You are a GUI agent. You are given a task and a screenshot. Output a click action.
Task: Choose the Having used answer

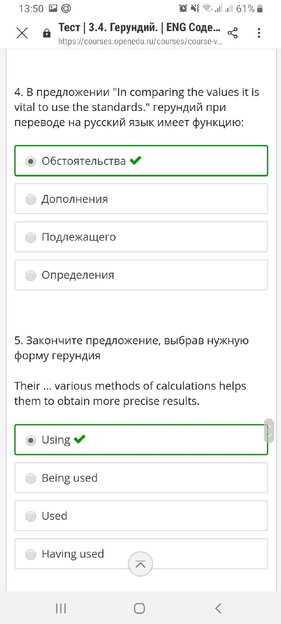(141, 554)
